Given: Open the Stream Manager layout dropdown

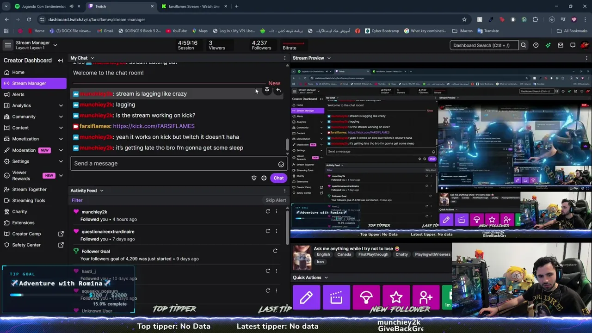Looking at the screenshot, I should pyautogui.click(x=55, y=45).
